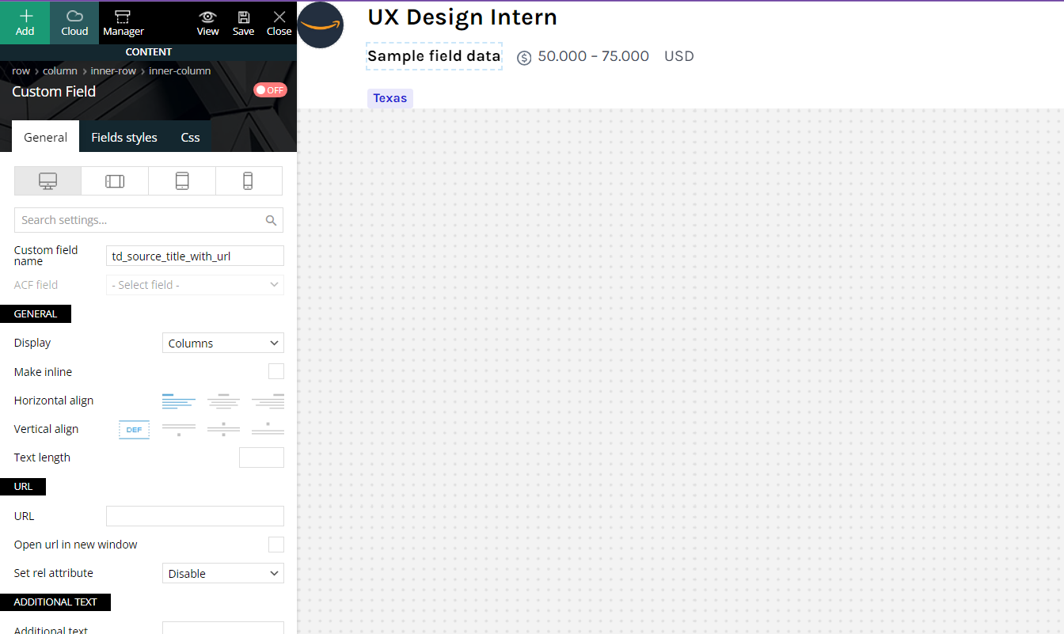Select landscape tablet viewport icon

pyautogui.click(x=115, y=181)
